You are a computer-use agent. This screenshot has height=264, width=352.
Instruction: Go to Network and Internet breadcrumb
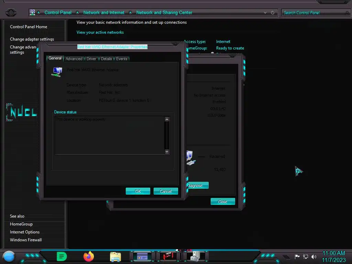click(104, 13)
